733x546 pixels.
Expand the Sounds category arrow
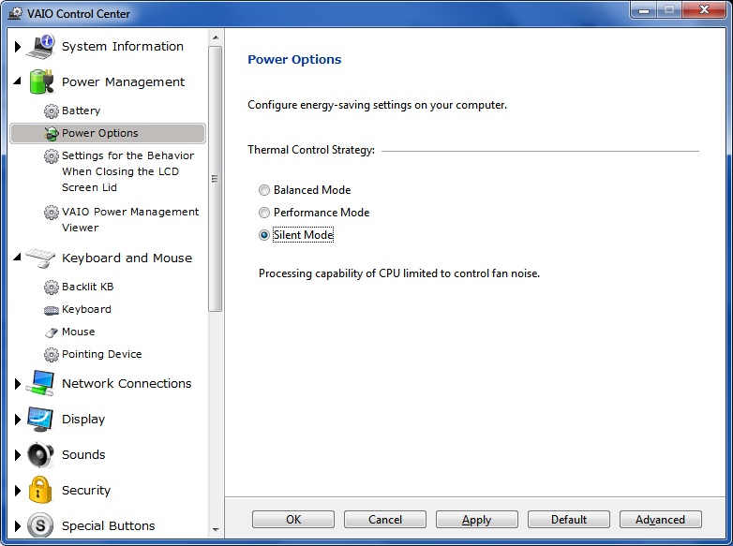[x=18, y=455]
